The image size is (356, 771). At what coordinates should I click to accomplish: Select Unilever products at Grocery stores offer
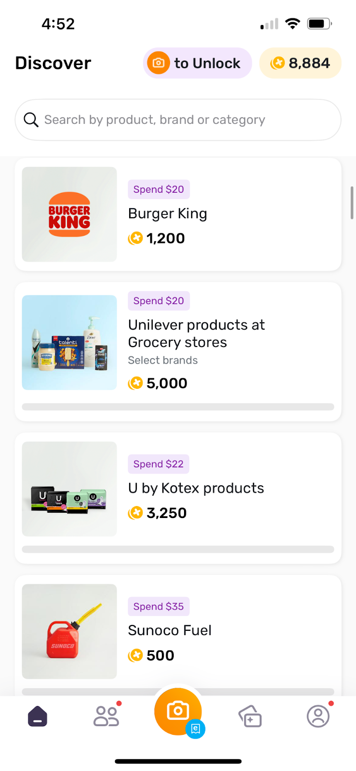[x=197, y=333]
